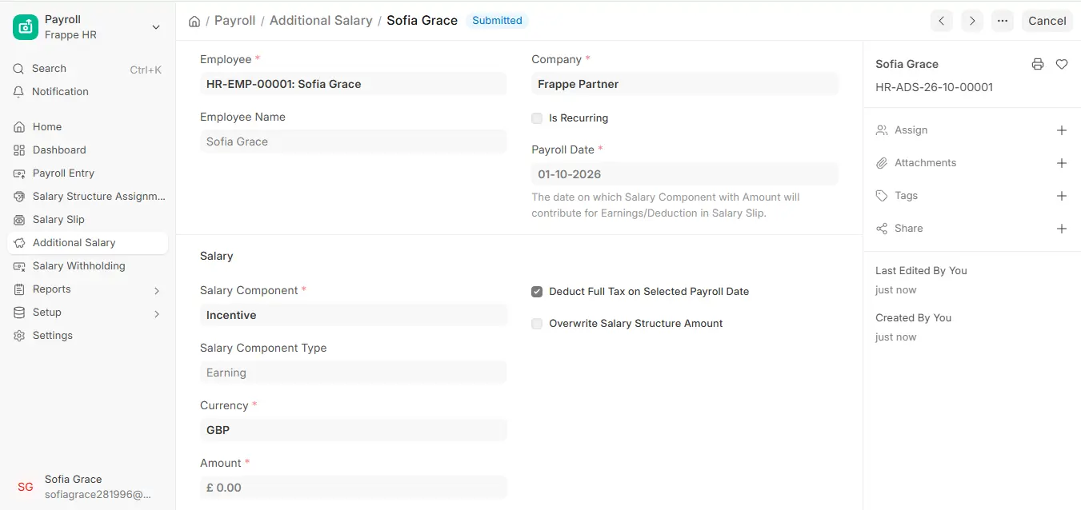Click the Salary section heading
Image resolution: width=1081 pixels, height=510 pixels.
click(x=216, y=257)
